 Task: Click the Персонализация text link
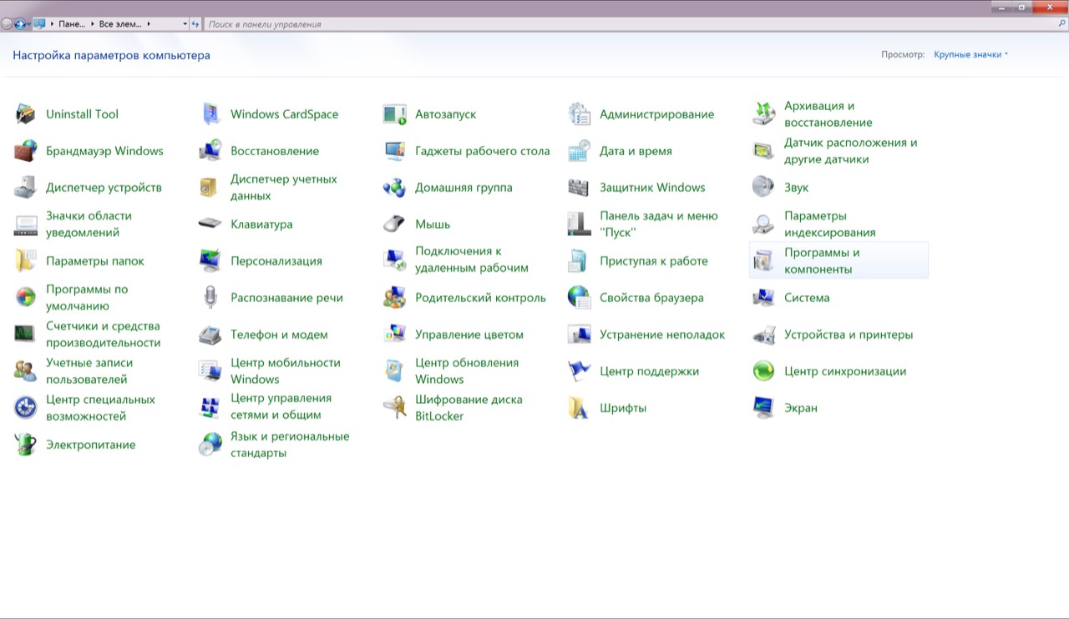pos(276,261)
